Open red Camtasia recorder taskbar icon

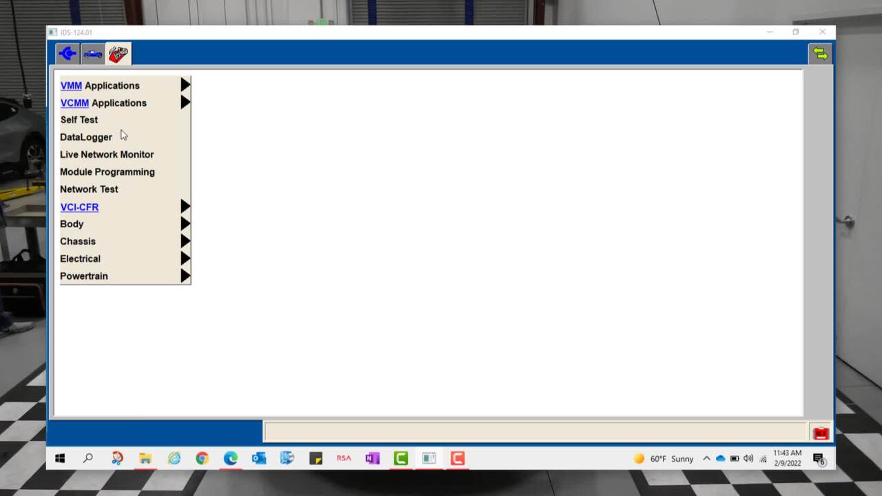[x=458, y=458]
